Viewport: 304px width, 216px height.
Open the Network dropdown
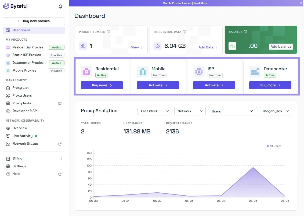190,111
